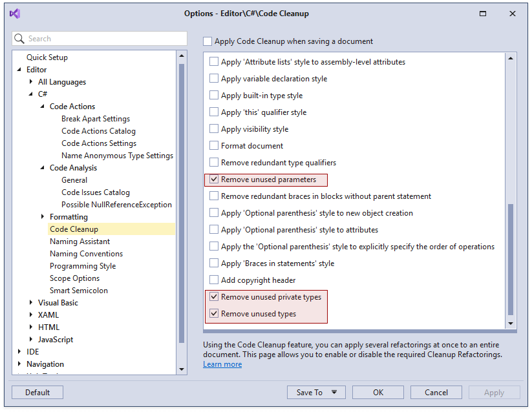Click the search magnifier icon

coord(19,39)
